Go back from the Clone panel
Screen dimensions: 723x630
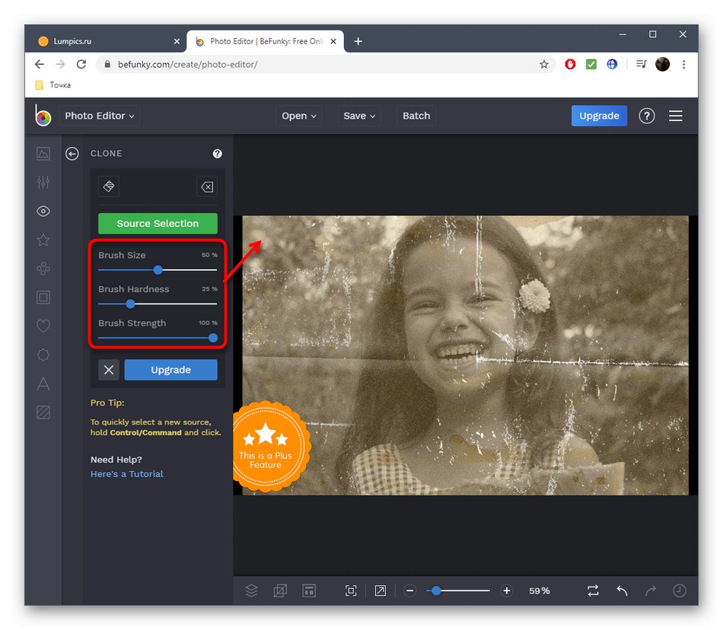point(72,154)
